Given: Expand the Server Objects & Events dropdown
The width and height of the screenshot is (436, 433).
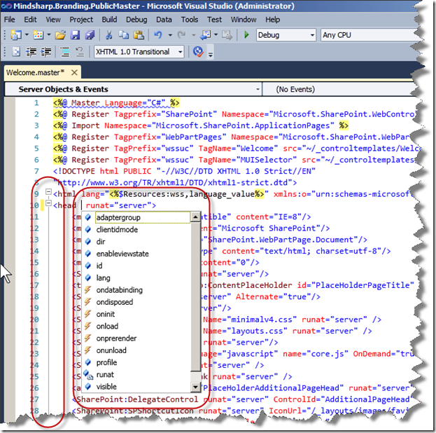Looking at the screenshot, I should pyautogui.click(x=257, y=90).
